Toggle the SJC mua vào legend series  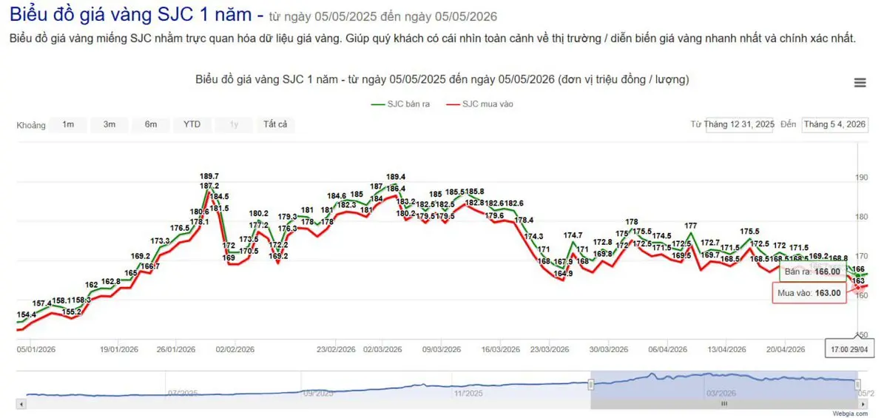(479, 104)
